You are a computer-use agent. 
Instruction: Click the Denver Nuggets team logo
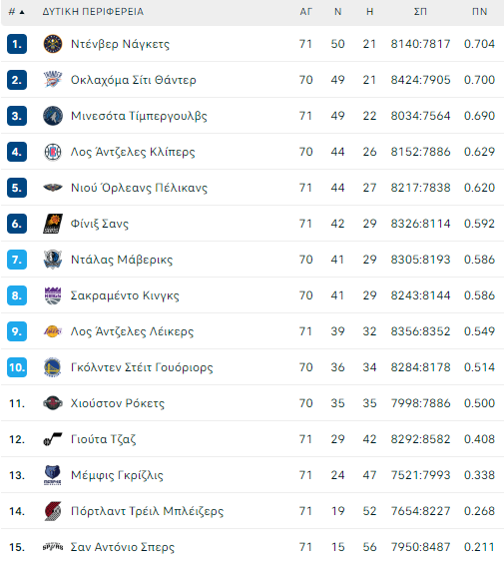tap(53, 44)
